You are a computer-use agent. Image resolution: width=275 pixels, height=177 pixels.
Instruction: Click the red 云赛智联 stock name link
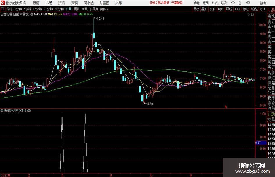(177, 3)
